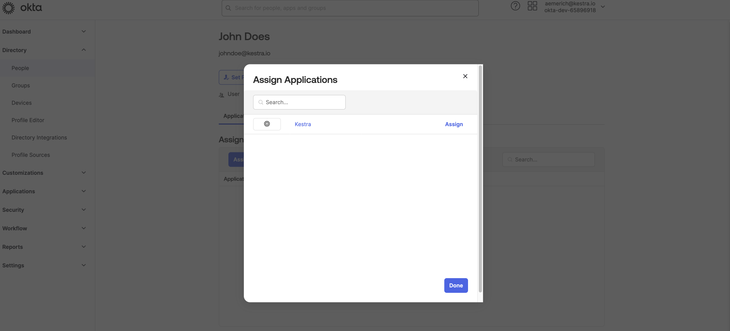This screenshot has height=331, width=730.
Task: Click the magnifier icon in modal search
Action: tap(261, 103)
